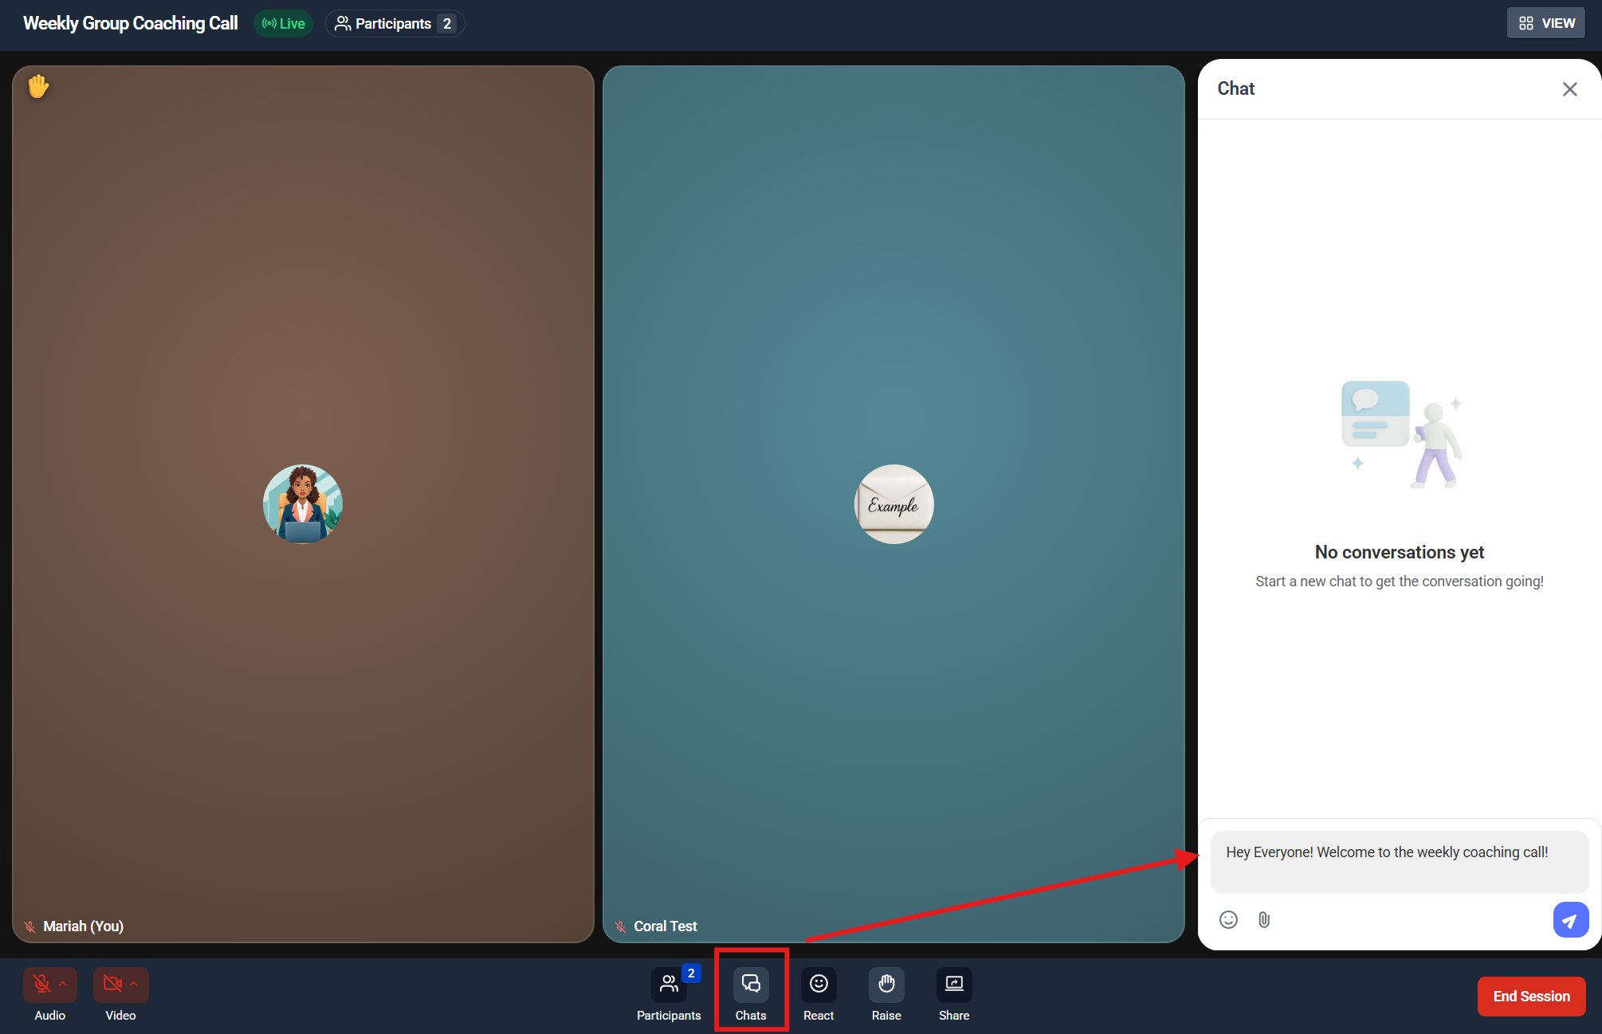Viewport: 1602px width, 1034px height.
Task: Click Coral Test's Example avatar
Action: pyautogui.click(x=893, y=504)
